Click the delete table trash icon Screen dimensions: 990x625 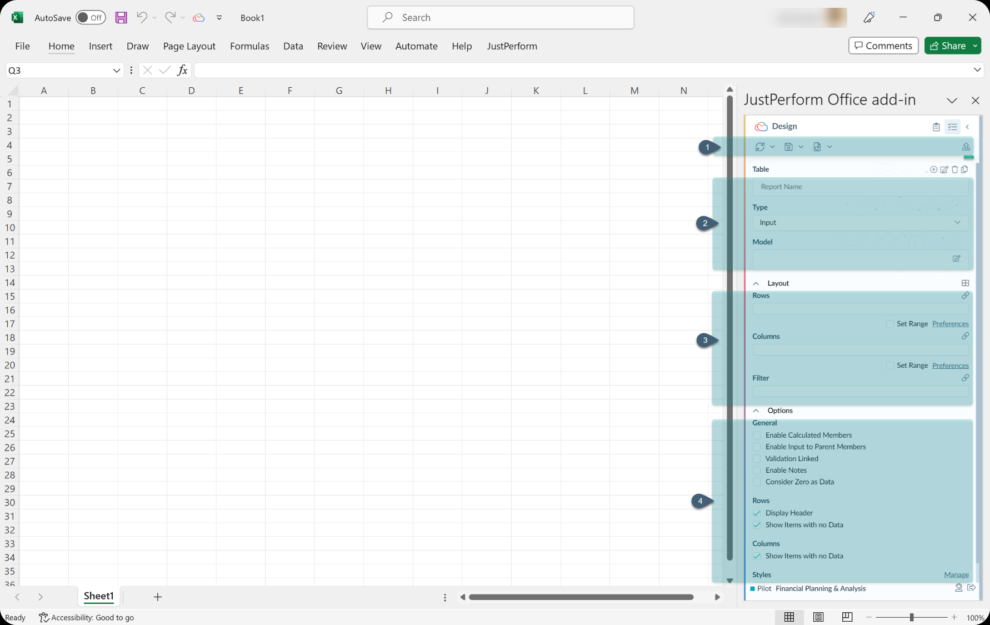coord(956,170)
